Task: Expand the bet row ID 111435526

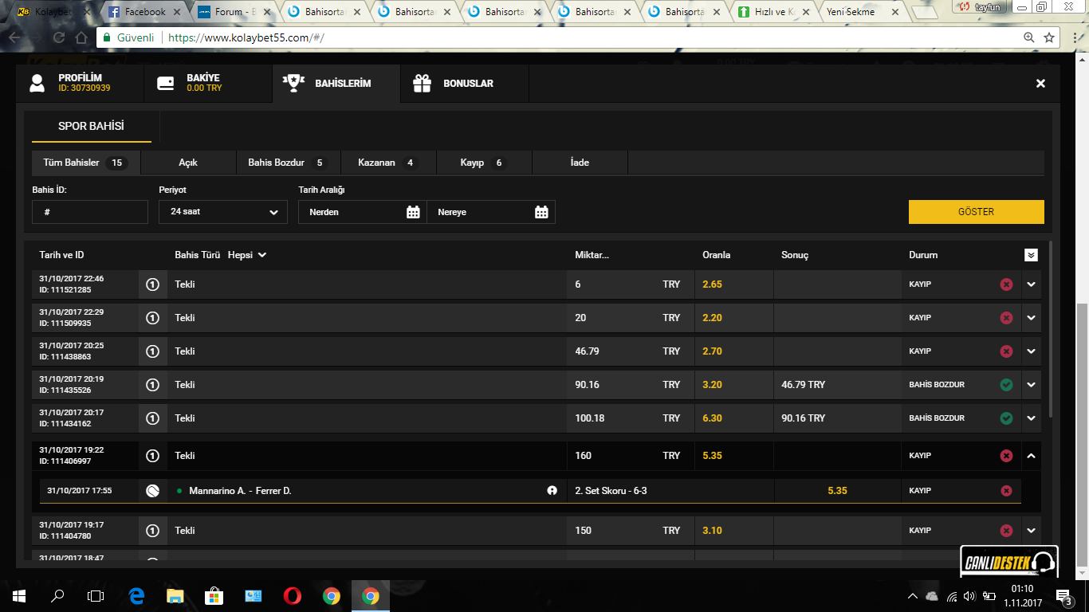Action: [1031, 385]
